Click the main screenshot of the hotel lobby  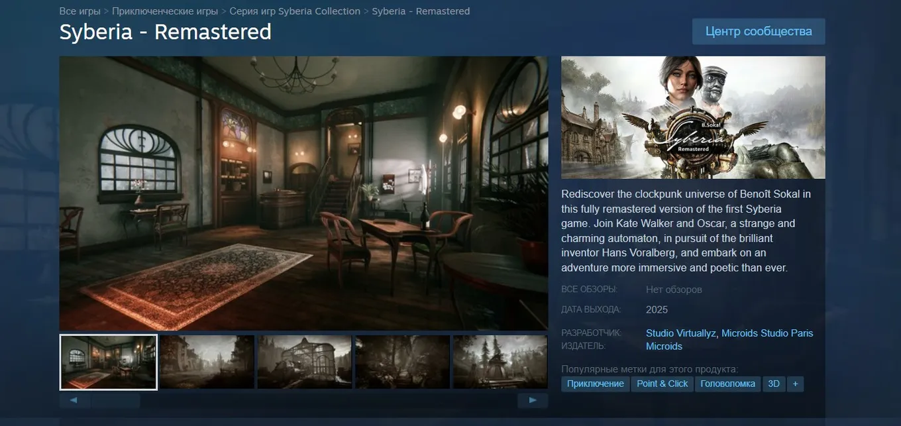303,193
